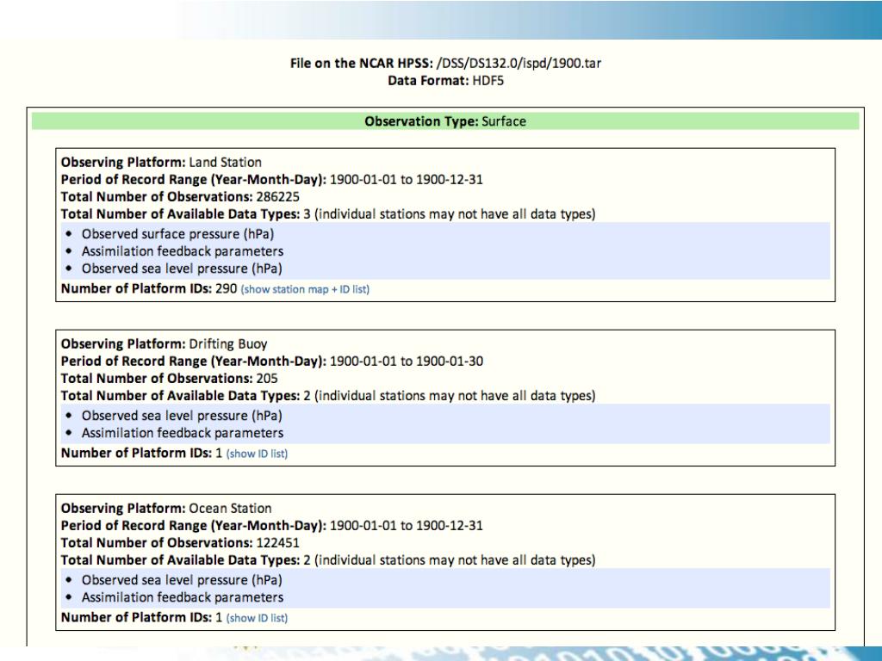Click 'Number of Platform IDs: 290' text
The image size is (882, 661).
[x=149, y=288]
